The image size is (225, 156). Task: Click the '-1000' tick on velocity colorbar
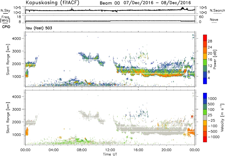tap(214, 137)
